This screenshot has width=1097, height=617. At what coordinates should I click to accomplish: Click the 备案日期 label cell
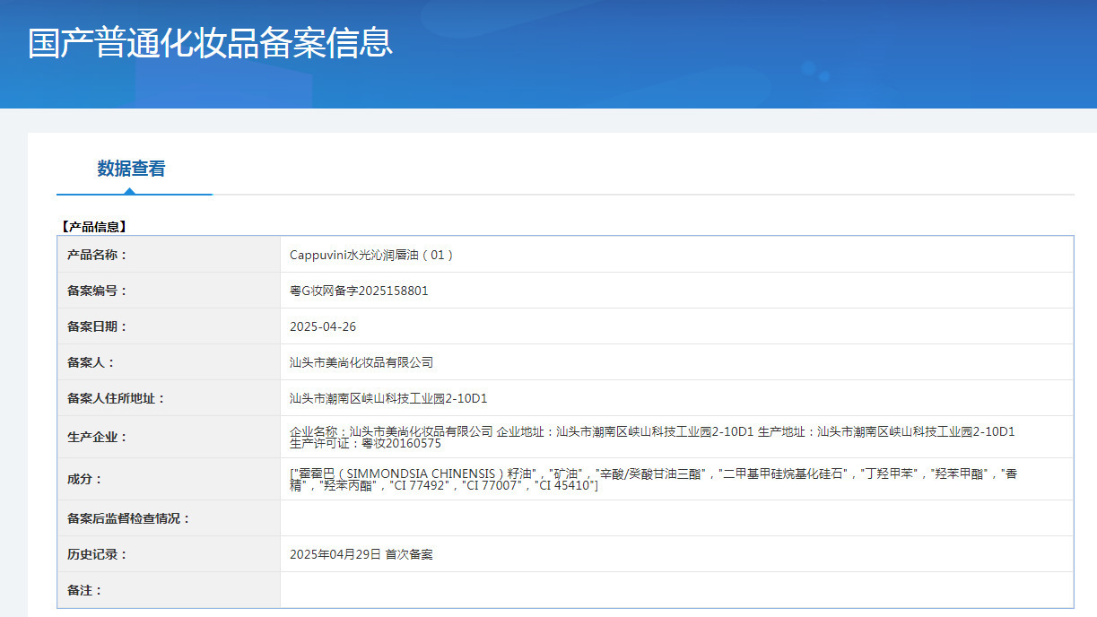click(x=169, y=326)
